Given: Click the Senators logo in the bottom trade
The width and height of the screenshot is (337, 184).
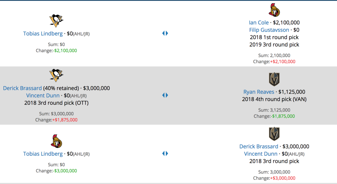Looking at the screenshot, I should [x=56, y=141].
